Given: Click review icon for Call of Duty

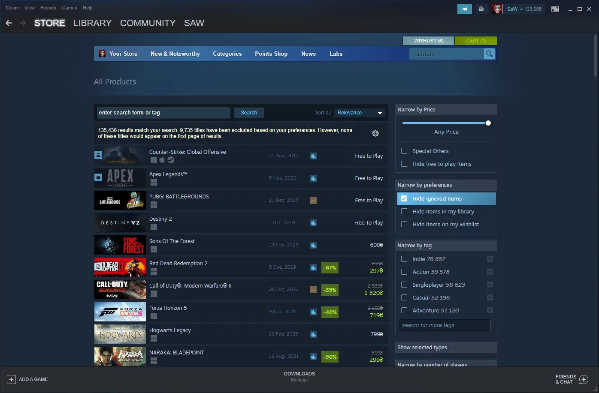Looking at the screenshot, I should [x=313, y=290].
